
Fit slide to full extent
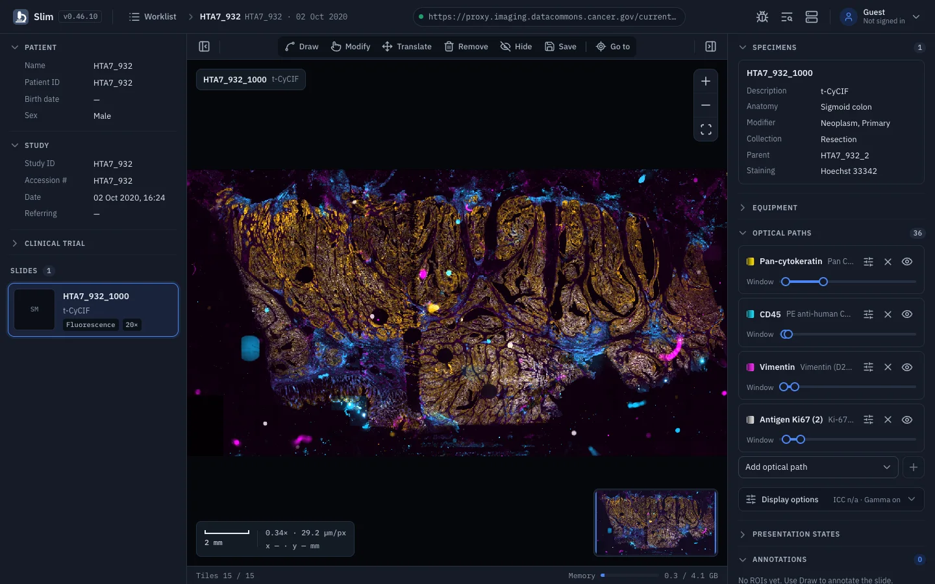pos(706,129)
